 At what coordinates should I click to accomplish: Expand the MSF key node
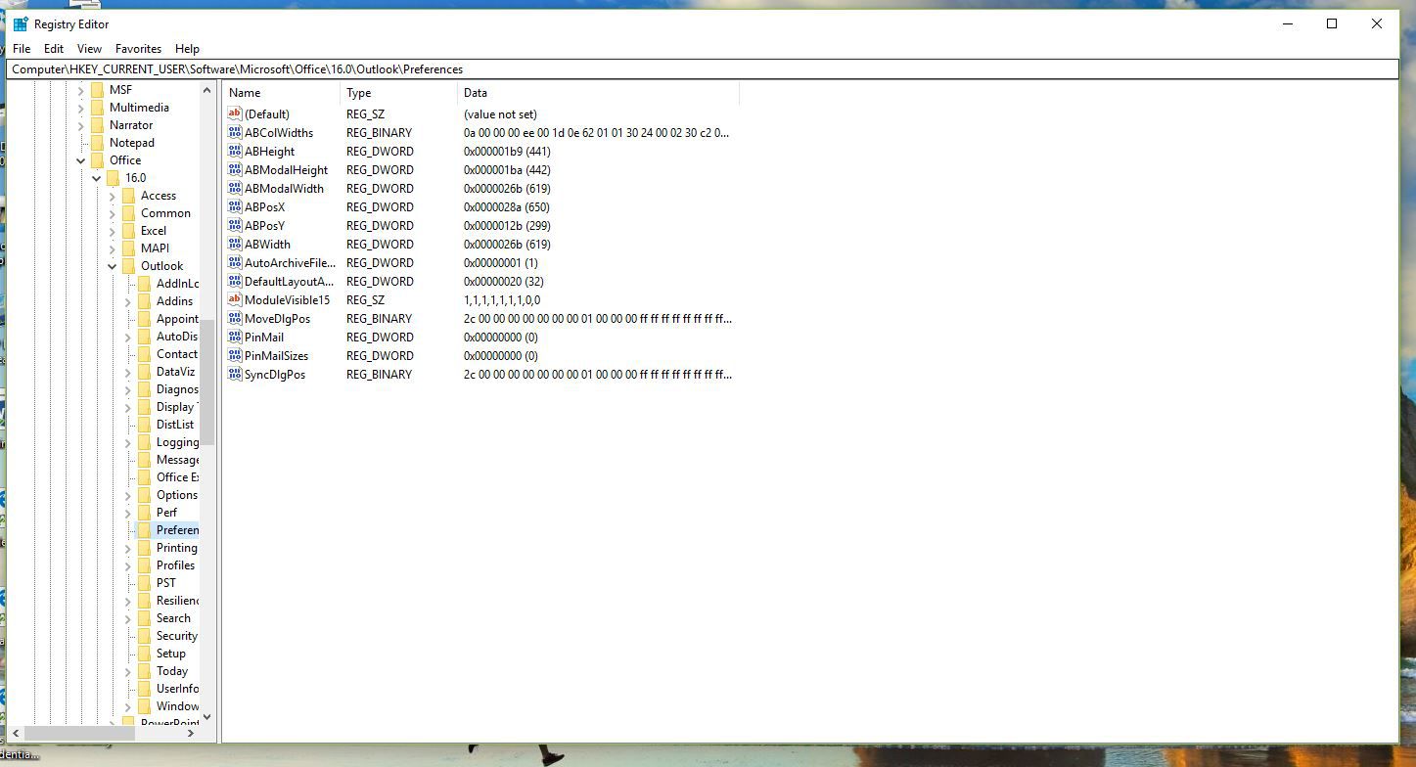(x=81, y=90)
